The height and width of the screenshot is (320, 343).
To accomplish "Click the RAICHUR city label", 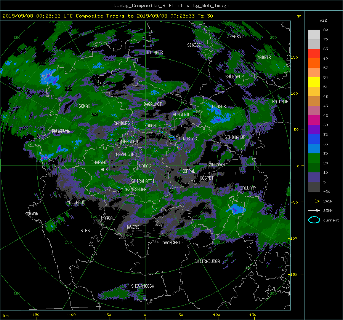I will (280, 102).
